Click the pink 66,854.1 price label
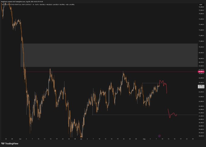This screenshot has width=206, height=147. [x=201, y=72]
